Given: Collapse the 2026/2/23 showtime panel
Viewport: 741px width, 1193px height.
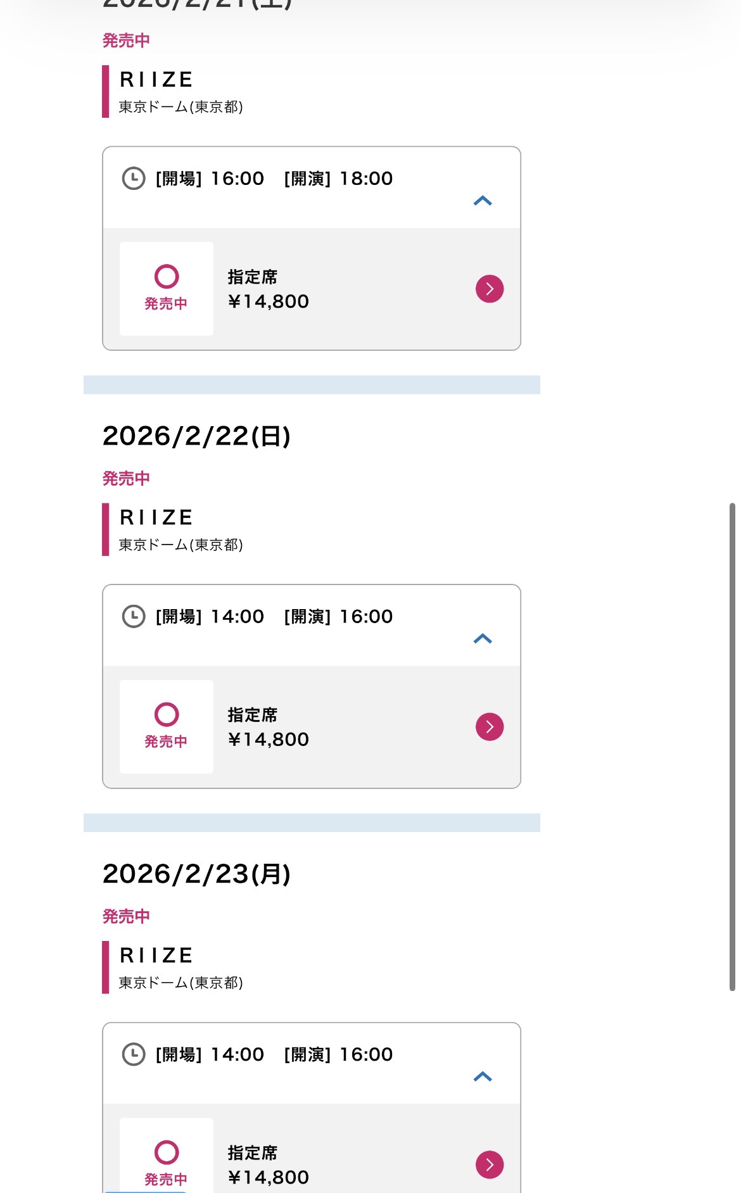Looking at the screenshot, I should click(483, 1076).
